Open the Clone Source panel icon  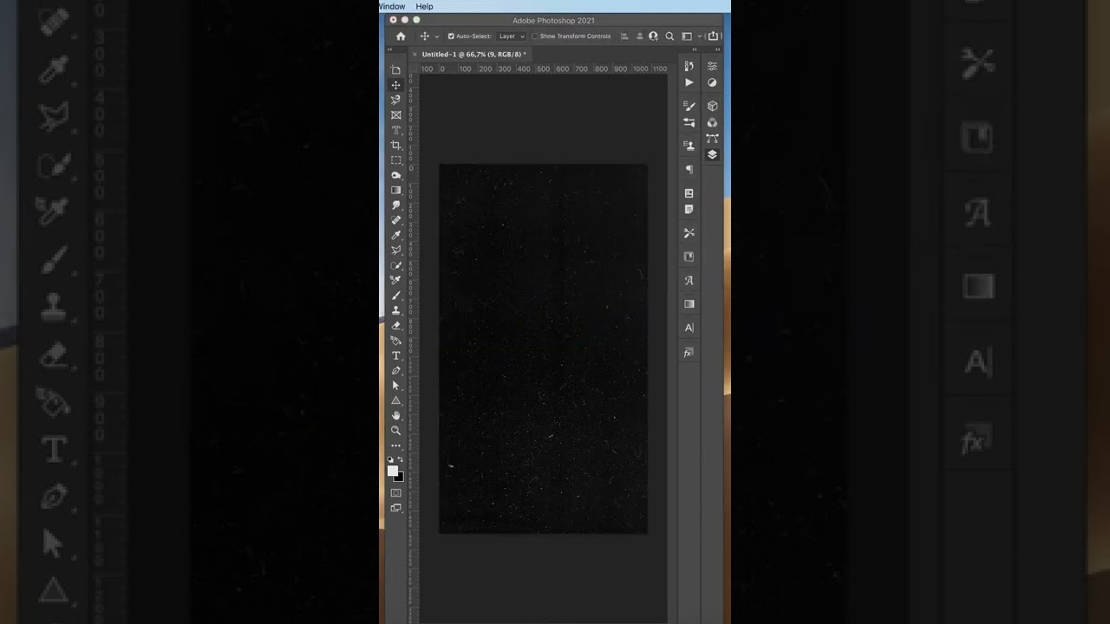click(x=689, y=146)
